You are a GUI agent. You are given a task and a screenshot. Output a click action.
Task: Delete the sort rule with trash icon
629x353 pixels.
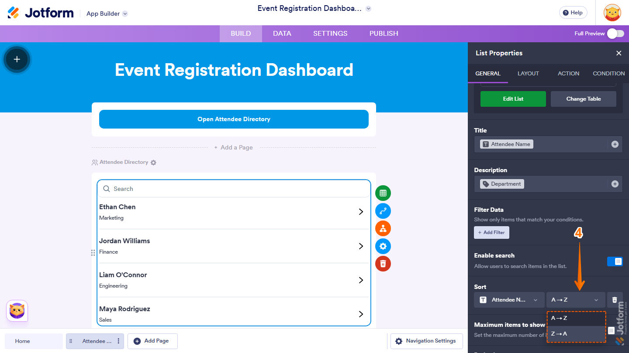(615, 300)
